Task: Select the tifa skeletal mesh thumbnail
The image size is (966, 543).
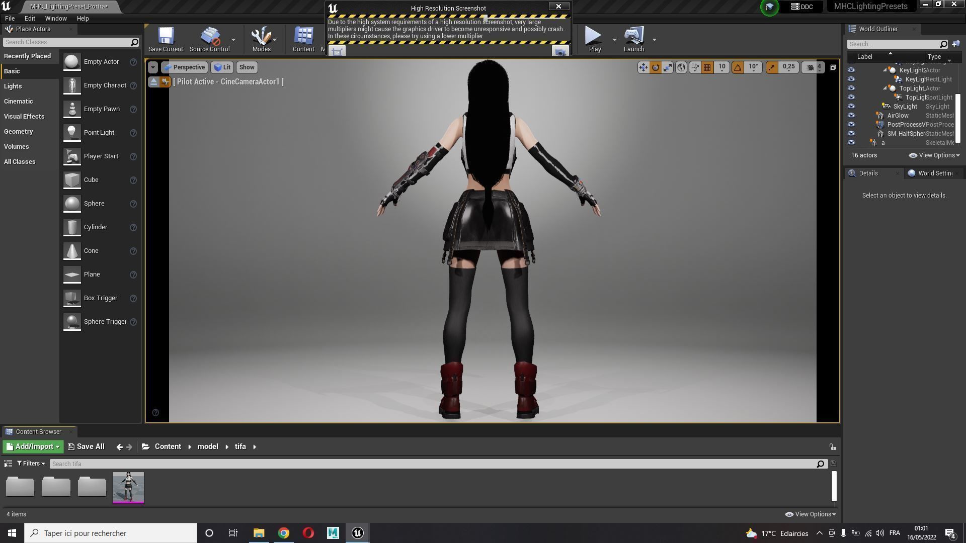Action: 128,488
